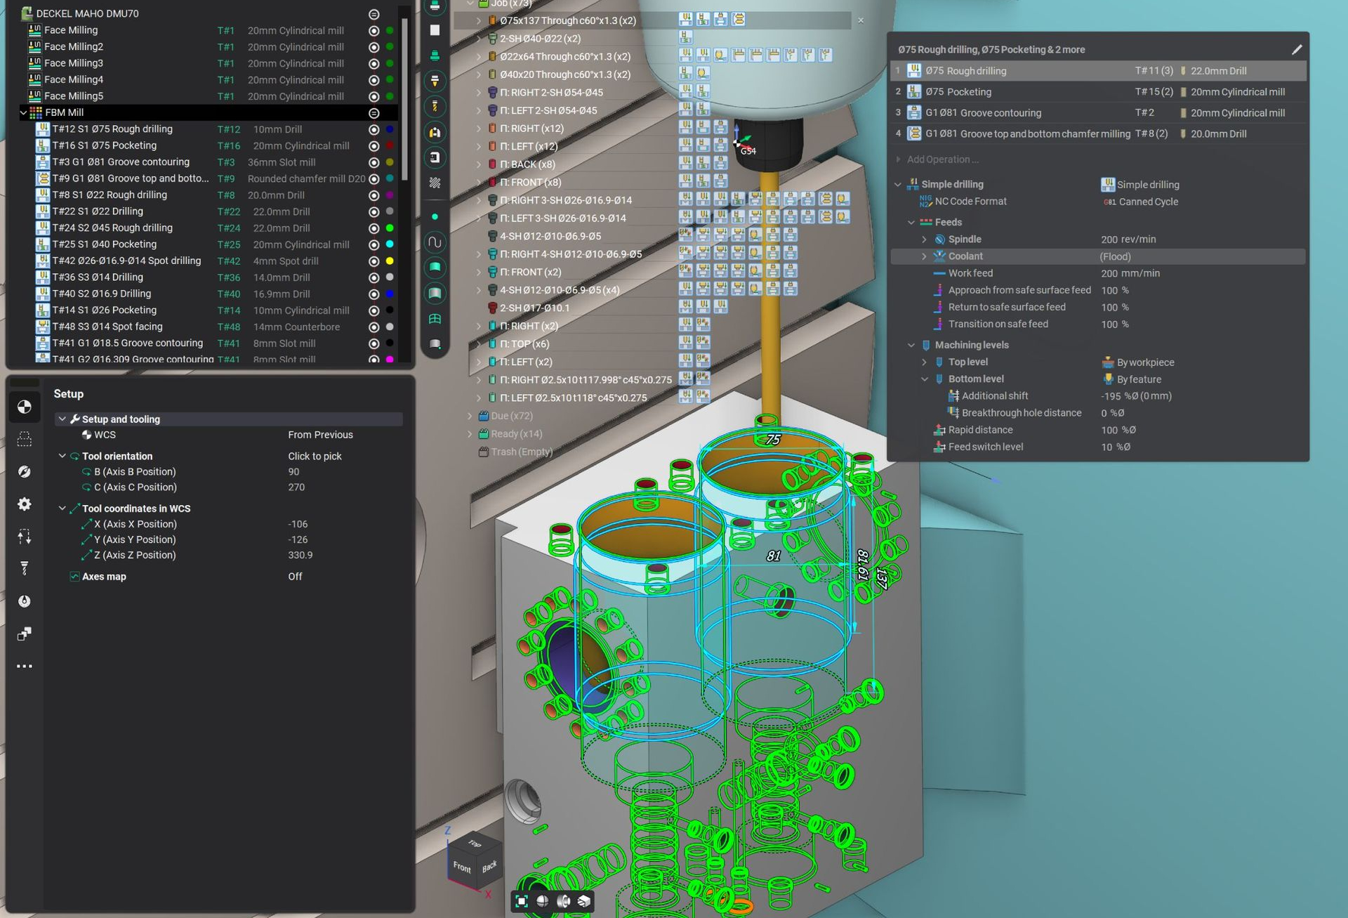Select operation 4 Groove top and bottom chamfer milling
The image size is (1348, 918).
(x=1098, y=134)
